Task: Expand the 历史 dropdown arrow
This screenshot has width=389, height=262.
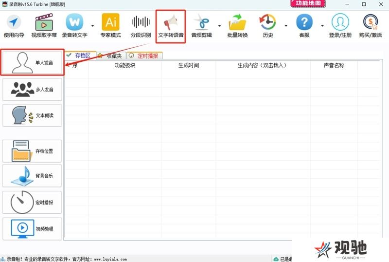Action: click(x=286, y=26)
